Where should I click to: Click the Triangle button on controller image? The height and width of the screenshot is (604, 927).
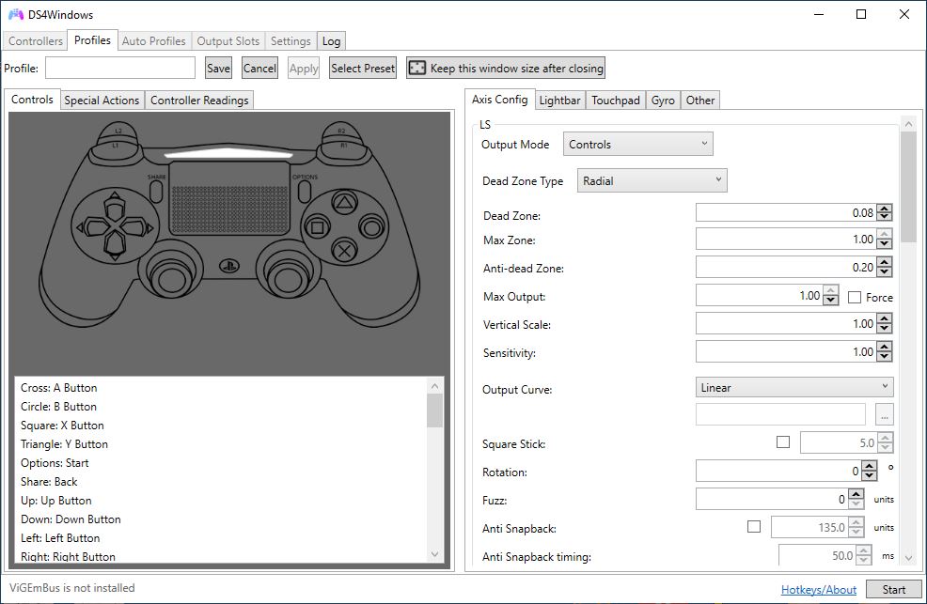[x=344, y=203]
